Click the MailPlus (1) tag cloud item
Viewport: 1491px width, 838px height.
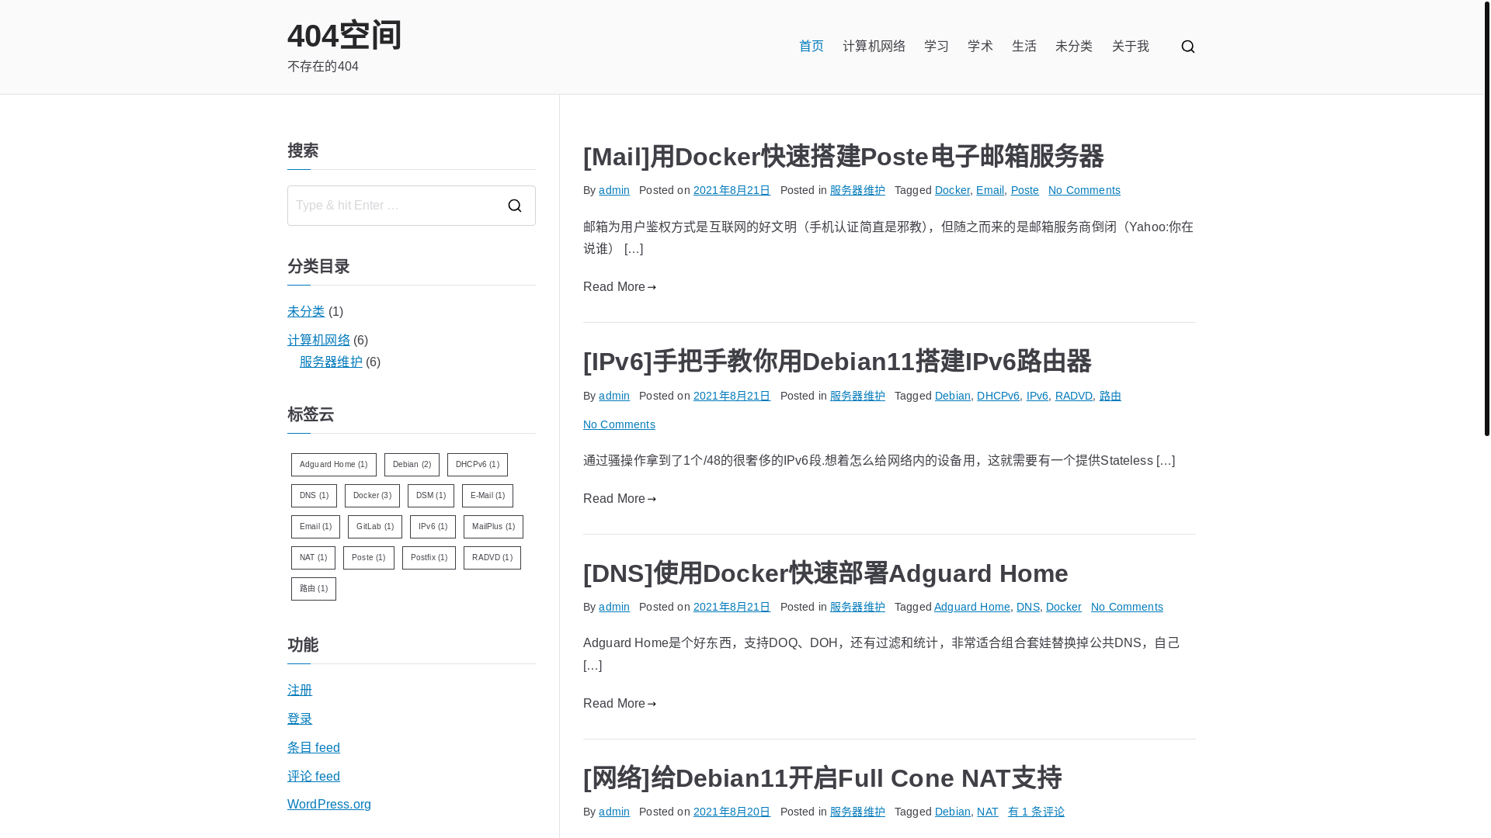493,527
